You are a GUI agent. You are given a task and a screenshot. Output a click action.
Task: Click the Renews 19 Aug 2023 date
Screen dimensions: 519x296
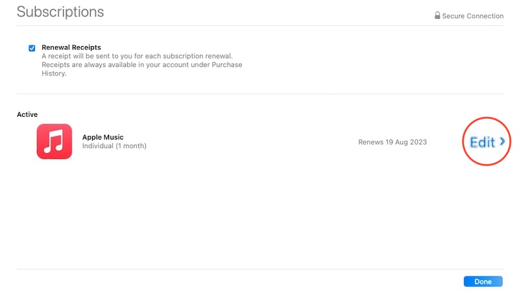[x=392, y=142]
